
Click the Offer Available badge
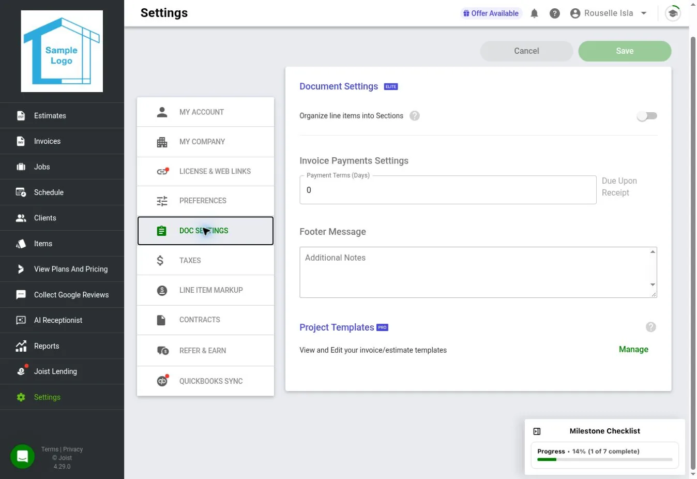(x=491, y=13)
